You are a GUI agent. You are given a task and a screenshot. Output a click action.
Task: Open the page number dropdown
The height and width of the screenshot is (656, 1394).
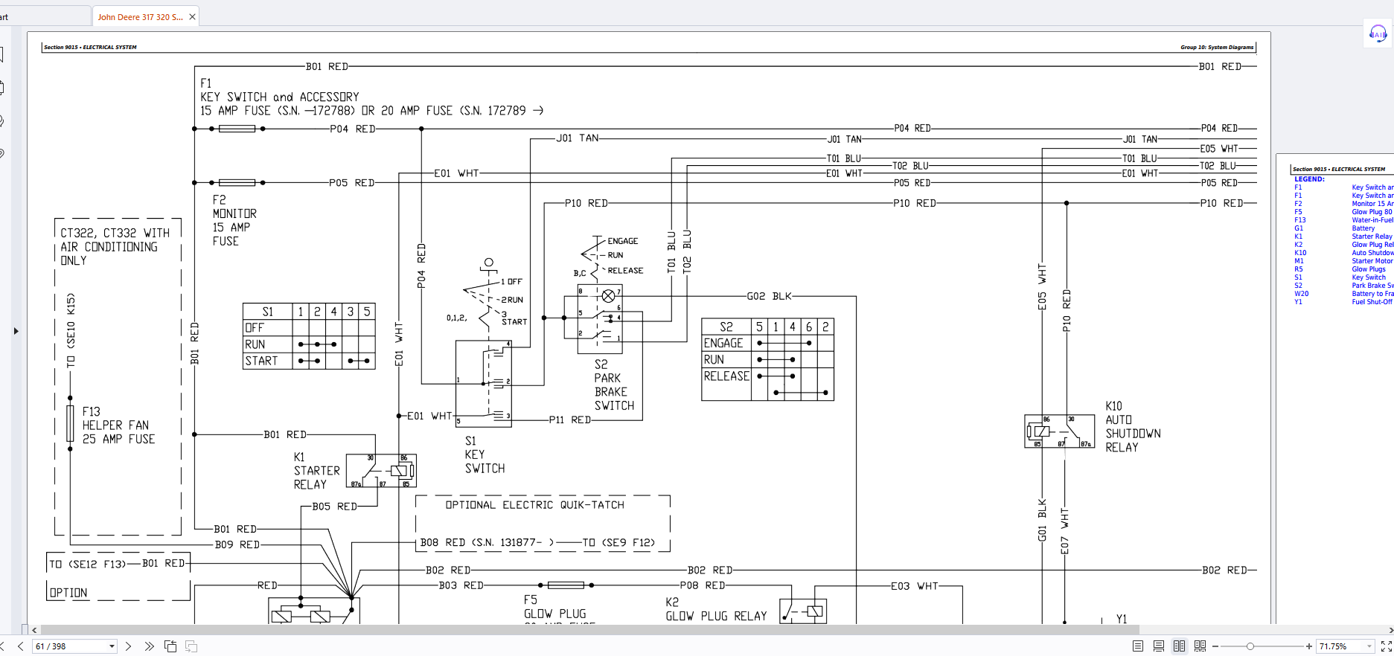tap(112, 646)
